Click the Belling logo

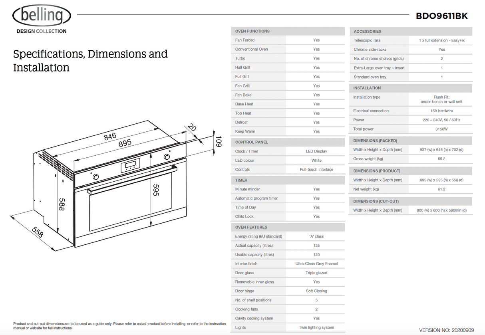pyautogui.click(x=42, y=17)
